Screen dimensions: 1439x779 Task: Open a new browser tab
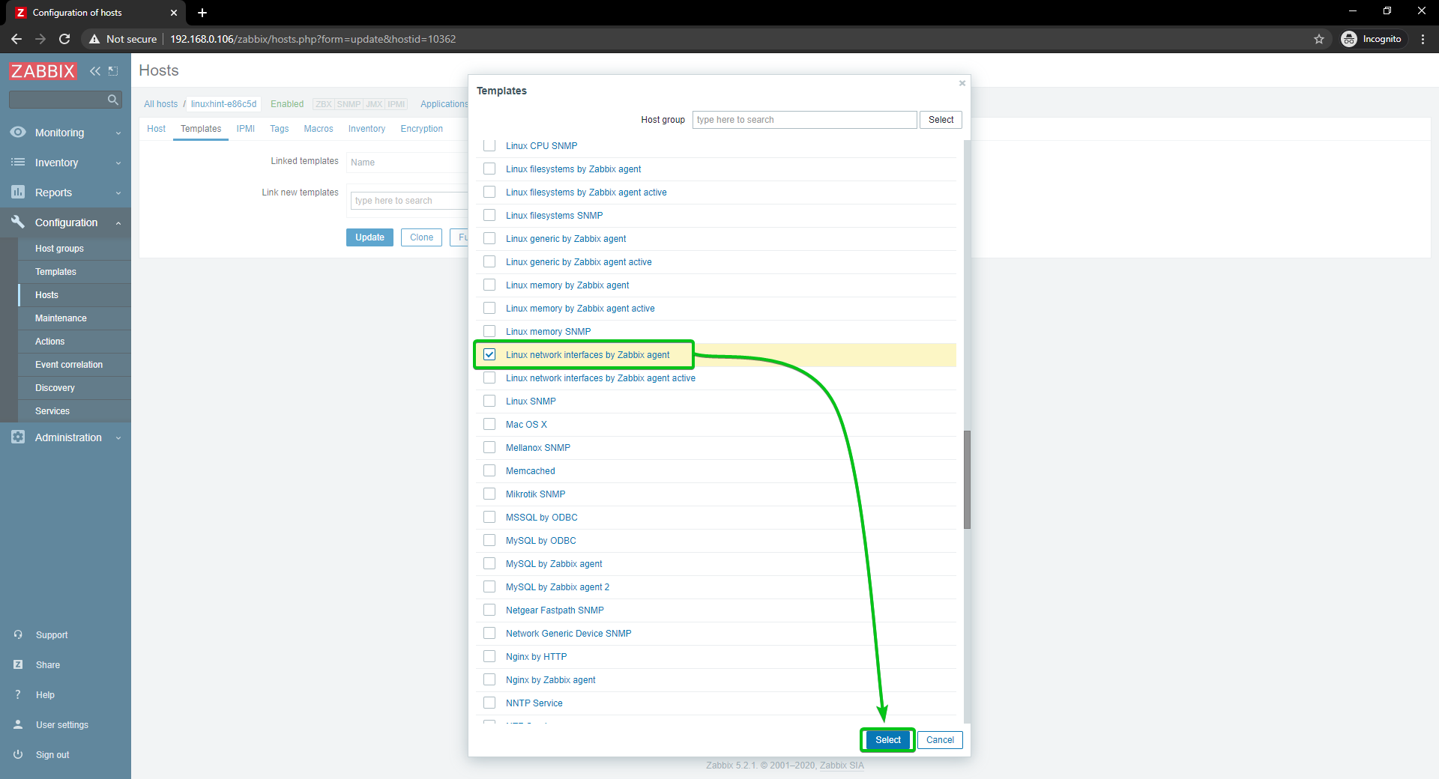(202, 13)
